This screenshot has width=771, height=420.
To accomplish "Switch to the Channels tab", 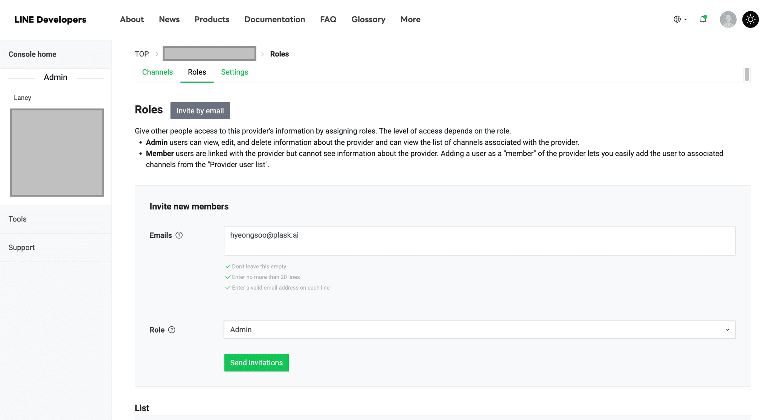I will [x=157, y=72].
